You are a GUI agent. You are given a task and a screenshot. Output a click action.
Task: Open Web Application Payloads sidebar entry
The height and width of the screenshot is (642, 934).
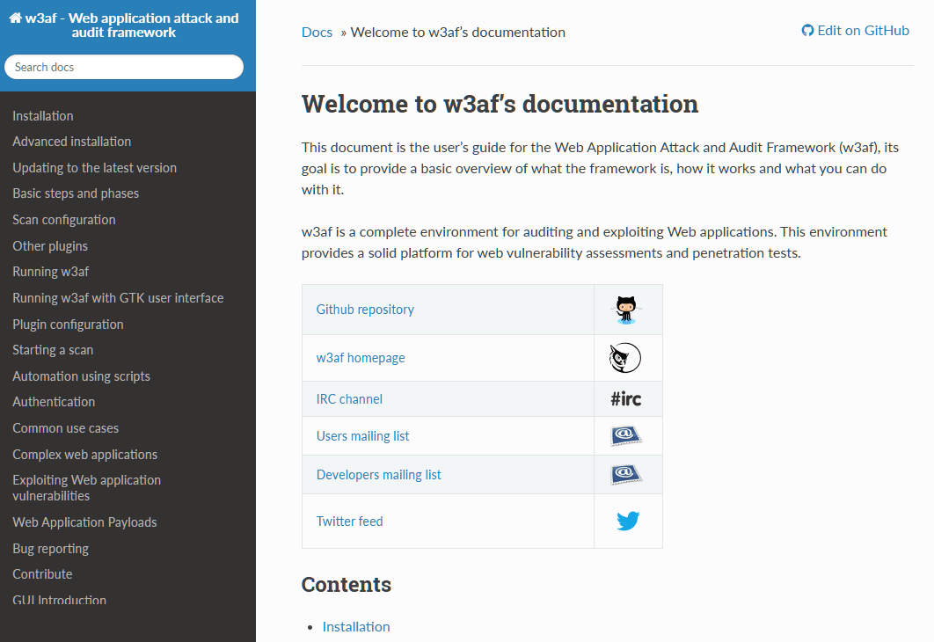(84, 522)
